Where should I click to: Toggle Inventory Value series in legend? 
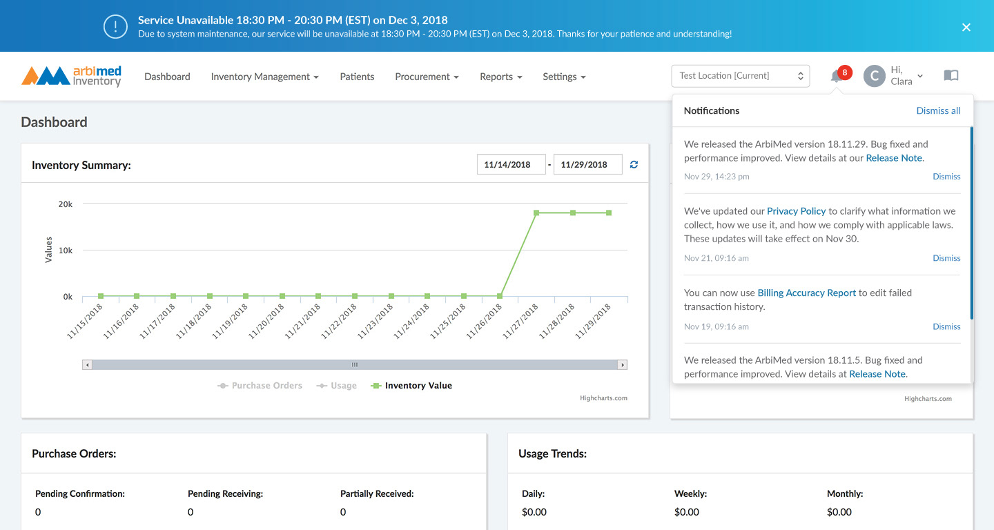point(411,386)
